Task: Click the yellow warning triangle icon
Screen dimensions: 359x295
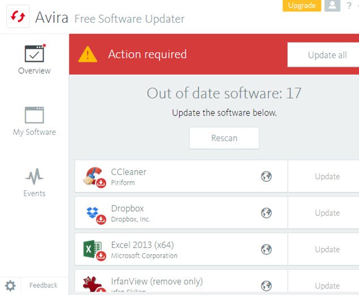Action: click(88, 54)
